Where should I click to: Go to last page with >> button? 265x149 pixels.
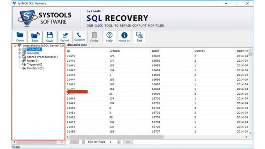pyautogui.click(x=128, y=142)
